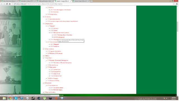
Task: Open Skype from the taskbar
Action: [x=16, y=98]
